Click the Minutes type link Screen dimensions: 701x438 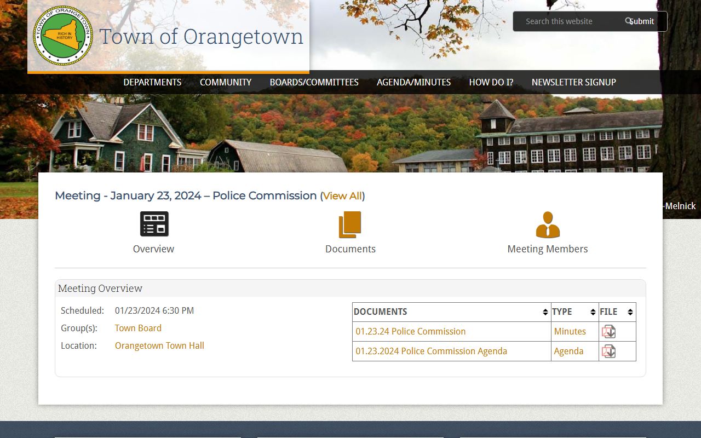[x=570, y=331]
